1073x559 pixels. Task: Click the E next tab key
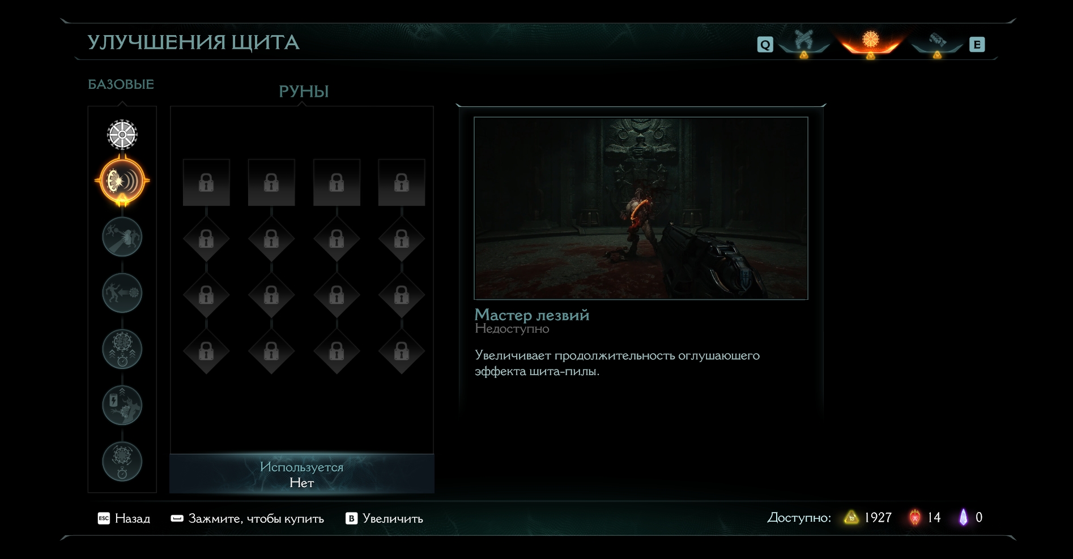click(x=977, y=45)
